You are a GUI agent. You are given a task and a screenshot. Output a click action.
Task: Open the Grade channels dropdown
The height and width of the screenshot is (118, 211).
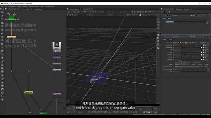pyautogui.click(x=176, y=43)
